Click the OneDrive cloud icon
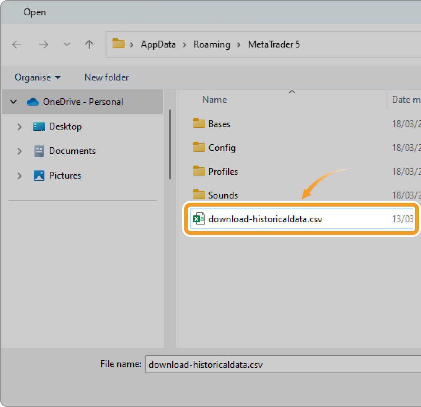 tap(33, 102)
